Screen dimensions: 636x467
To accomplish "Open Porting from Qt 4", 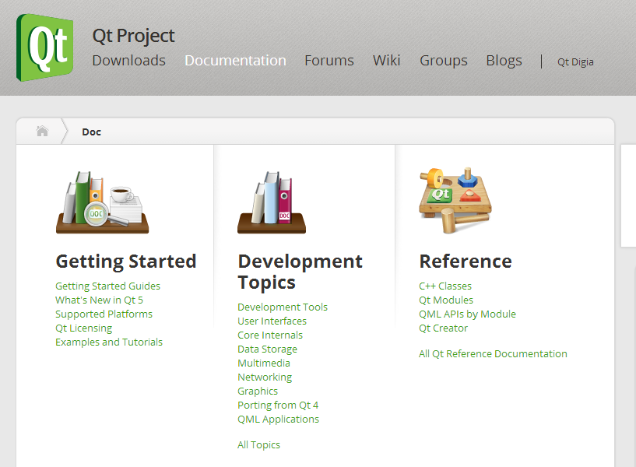I will [x=278, y=406].
